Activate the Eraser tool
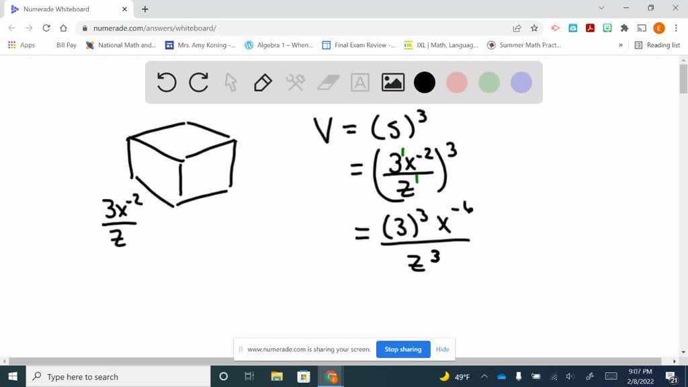This screenshot has width=688, height=387. 328,82
